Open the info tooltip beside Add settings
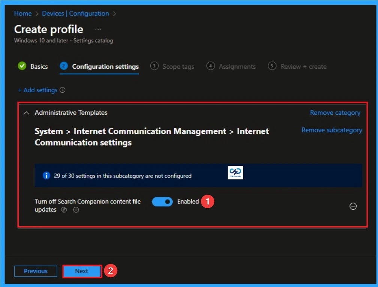Viewport: 378px width, 287px height. [x=62, y=90]
